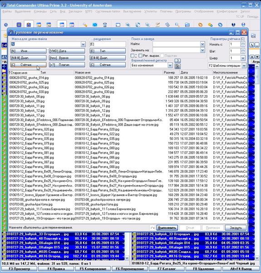Click the Закрыть button
261x273 pixels.
[236, 227]
